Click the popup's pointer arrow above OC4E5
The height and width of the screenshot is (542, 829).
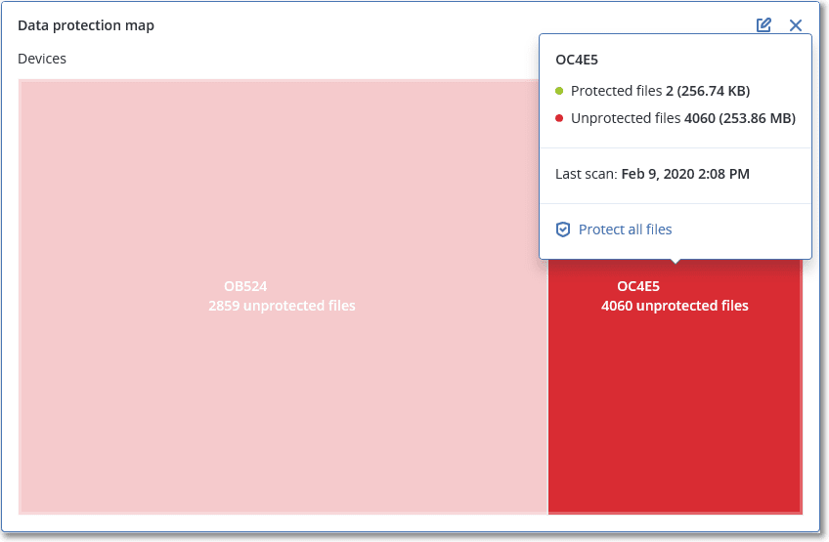675,262
